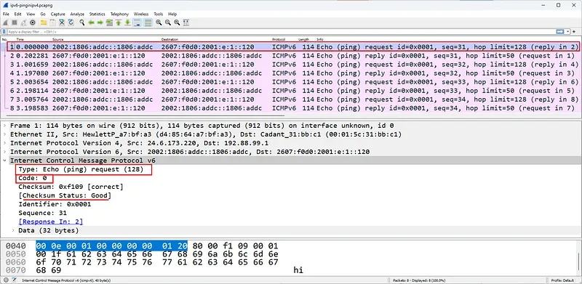Start a new capture with shark fin icon
The image size is (582, 284).
[x=6, y=23]
